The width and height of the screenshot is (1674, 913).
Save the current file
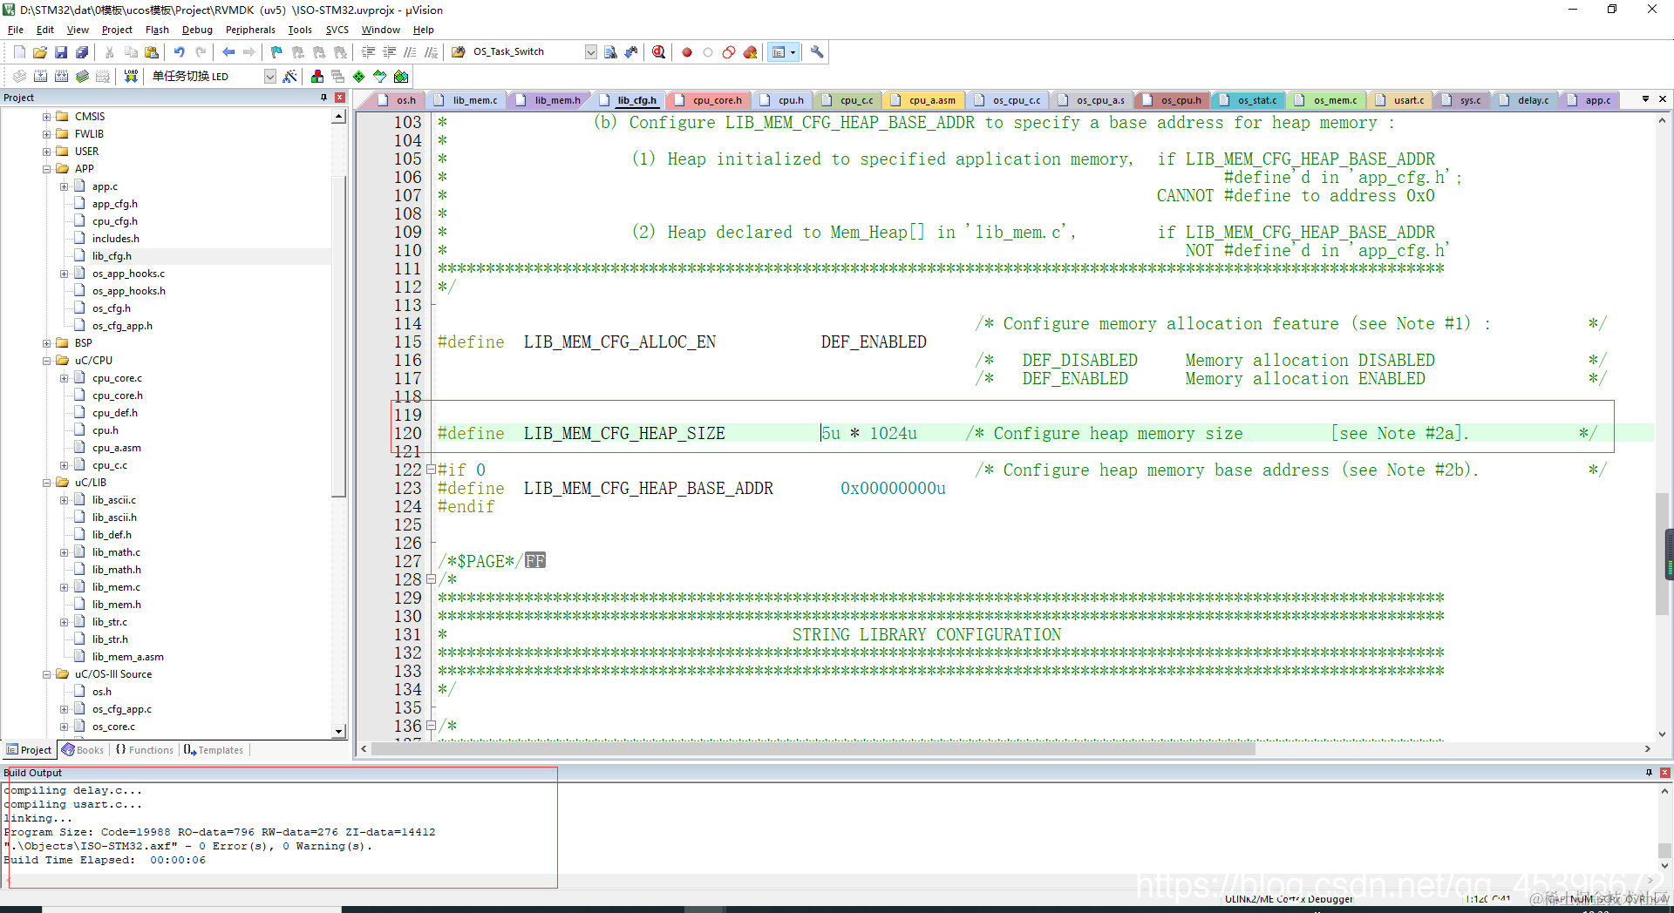pyautogui.click(x=61, y=52)
